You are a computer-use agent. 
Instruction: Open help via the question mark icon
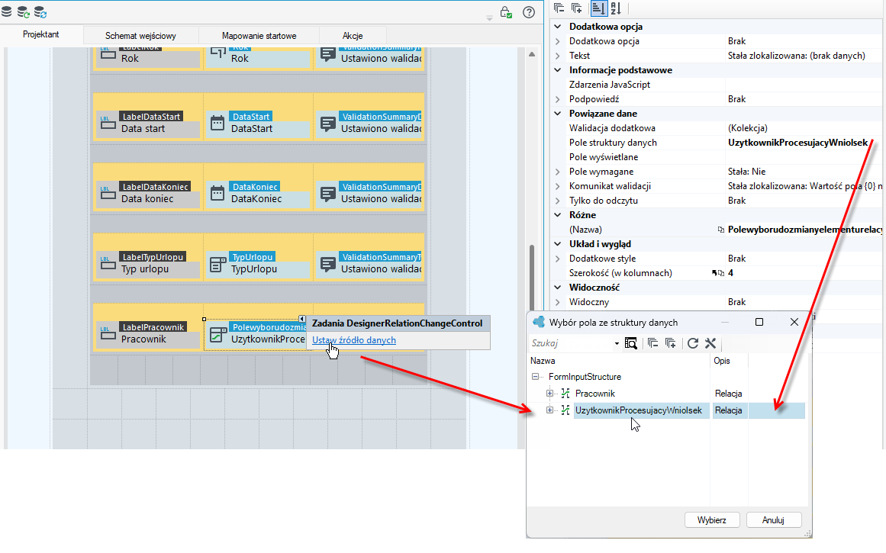click(529, 12)
